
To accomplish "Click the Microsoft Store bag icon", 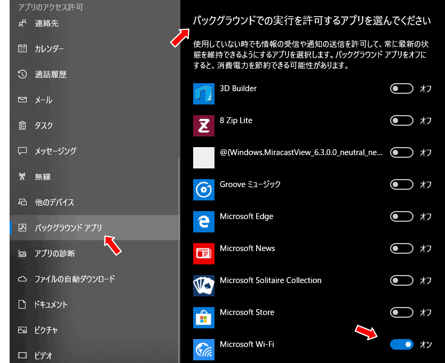I will click(204, 318).
